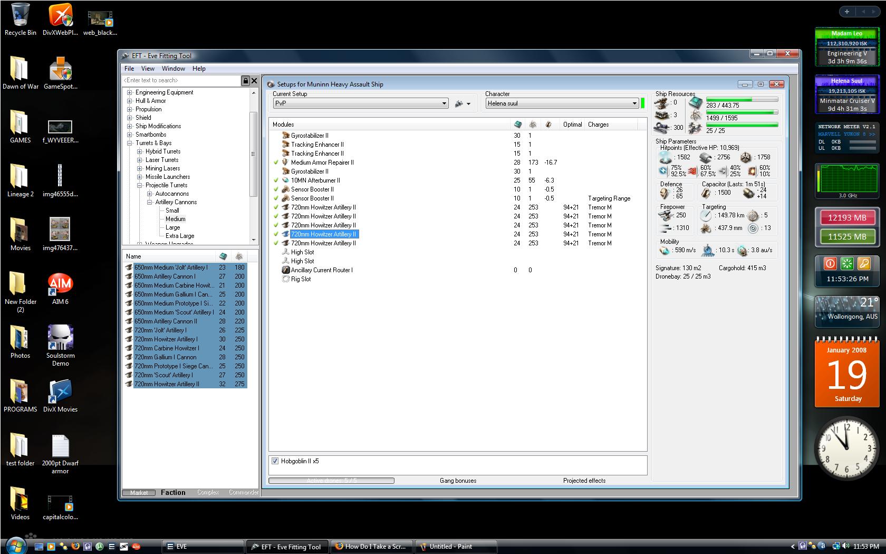Image resolution: width=886 pixels, height=554 pixels.
Task: Open the File menu
Action: (x=129, y=69)
